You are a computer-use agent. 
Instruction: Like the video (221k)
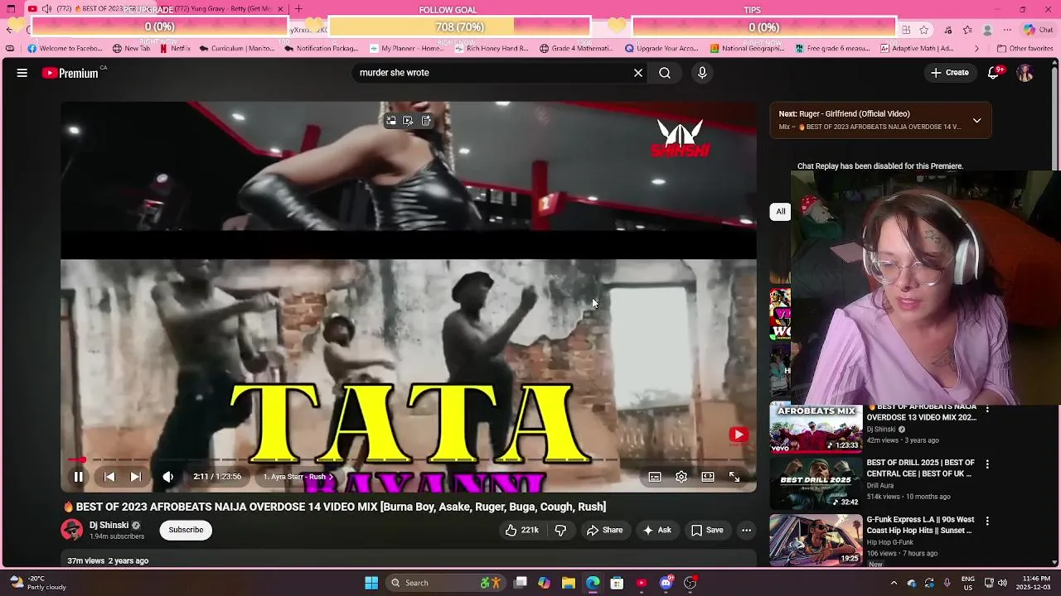(x=522, y=530)
